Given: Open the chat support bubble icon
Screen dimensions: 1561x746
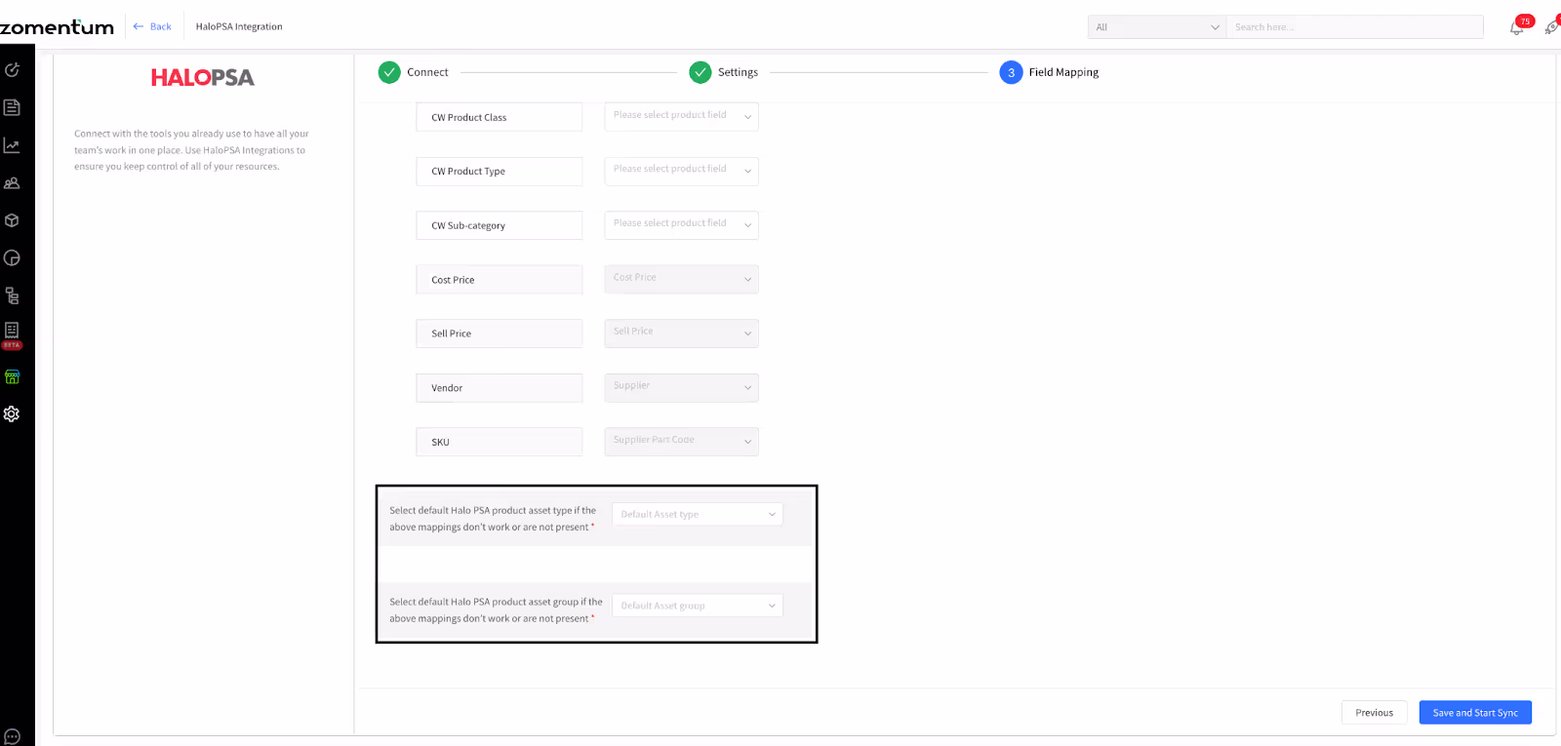Looking at the screenshot, I should click(x=12, y=736).
